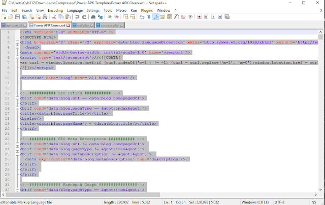Collapse the b:if fold on line 24

[x=17, y=149]
